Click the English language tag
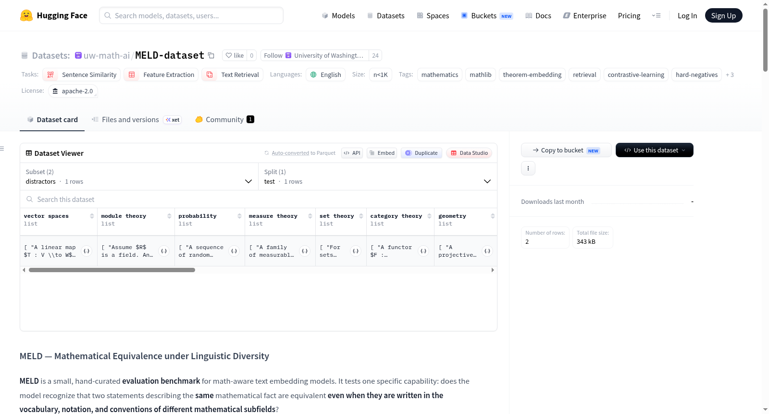The height and width of the screenshot is (414, 769). [x=325, y=75]
